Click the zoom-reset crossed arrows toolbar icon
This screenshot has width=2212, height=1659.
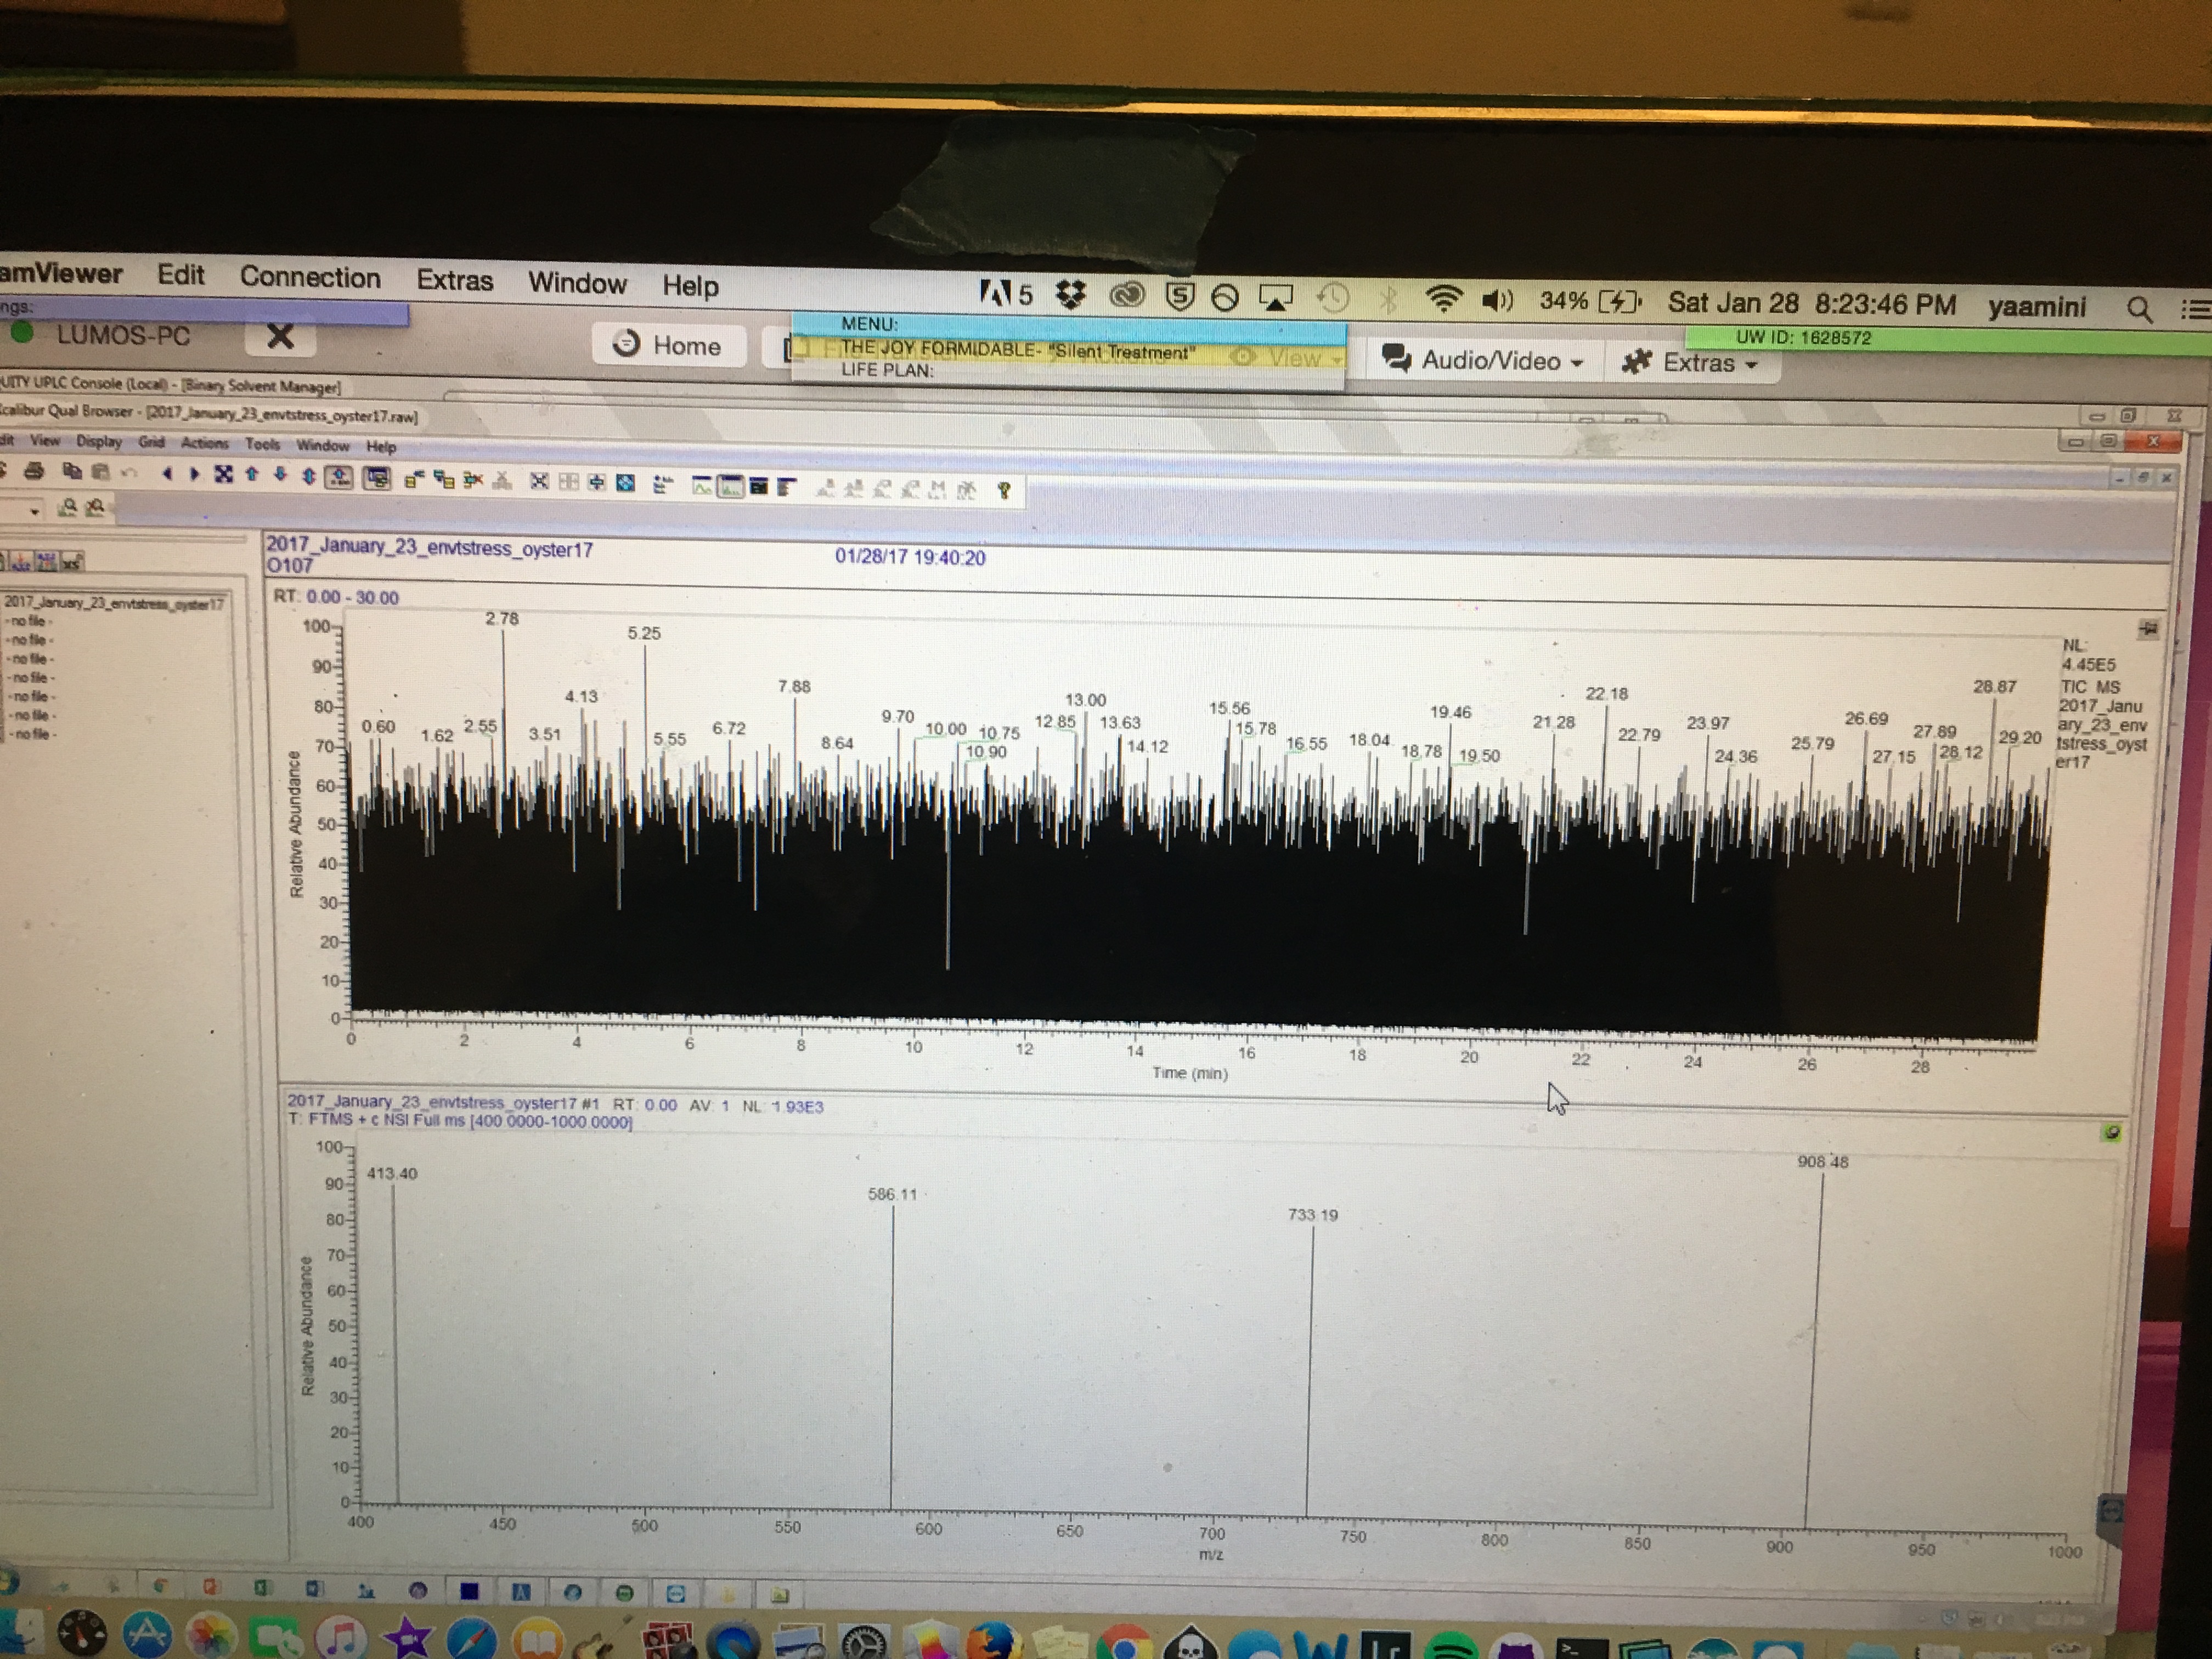(223, 474)
